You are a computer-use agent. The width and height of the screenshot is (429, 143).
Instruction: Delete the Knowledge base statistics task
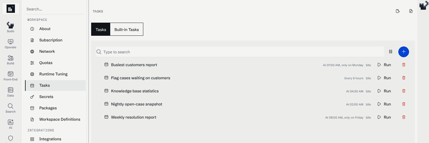(x=404, y=91)
